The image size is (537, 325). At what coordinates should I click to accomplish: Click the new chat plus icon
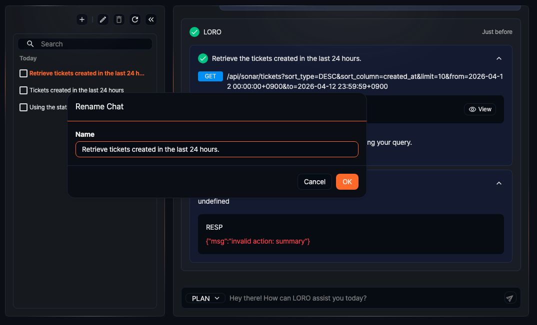pos(81,19)
